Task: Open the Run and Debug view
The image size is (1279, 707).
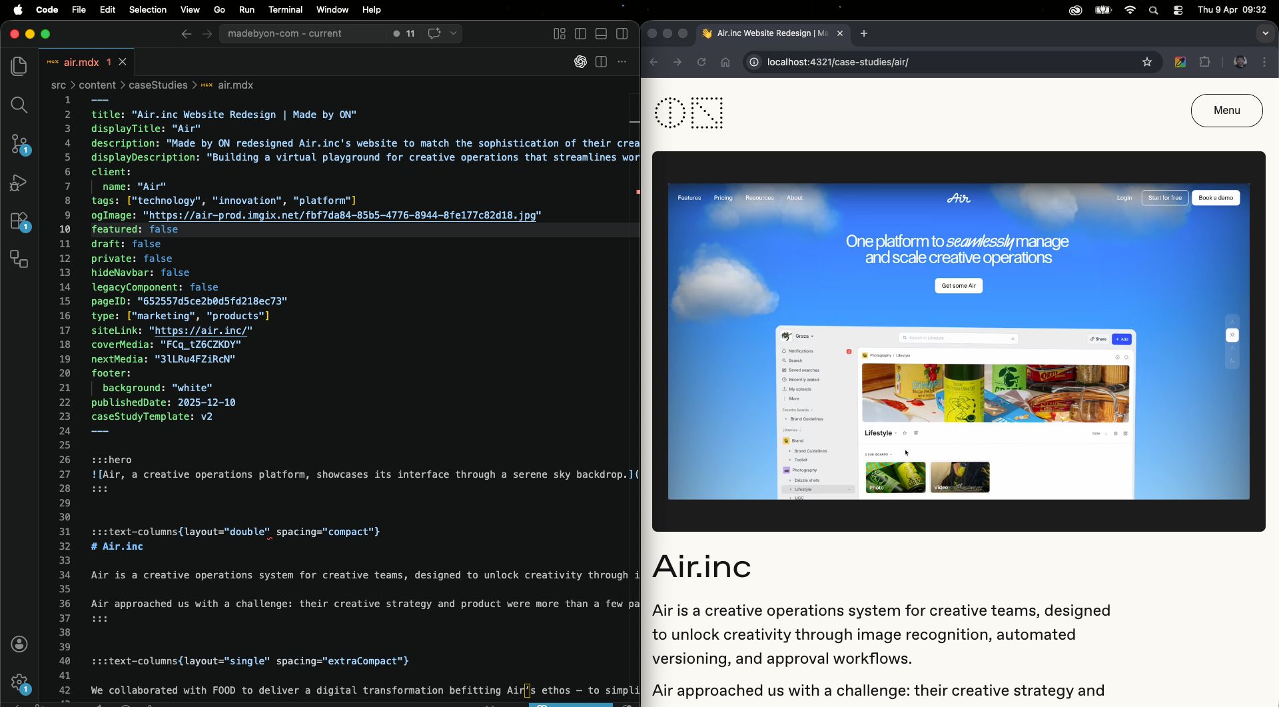Action: (x=19, y=182)
